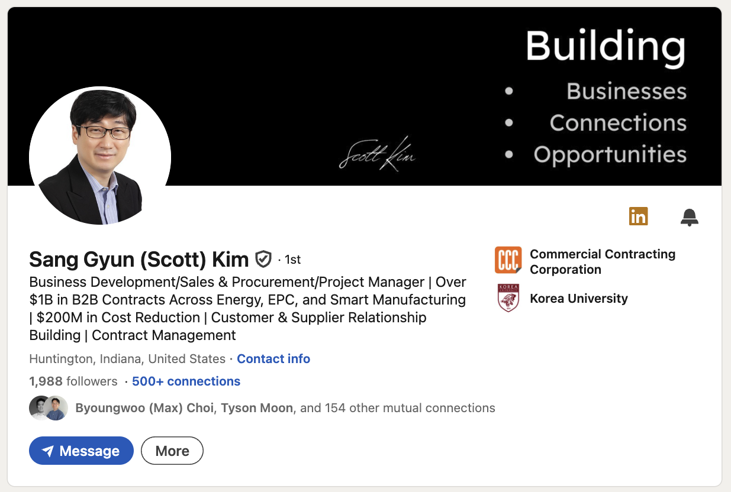This screenshot has height=492, width=731.
Task: Open the More options button
Action: (172, 451)
